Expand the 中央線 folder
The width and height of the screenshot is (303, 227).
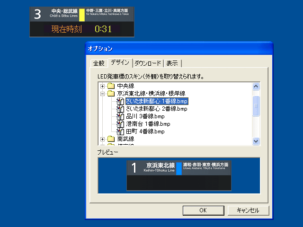tap(102, 86)
